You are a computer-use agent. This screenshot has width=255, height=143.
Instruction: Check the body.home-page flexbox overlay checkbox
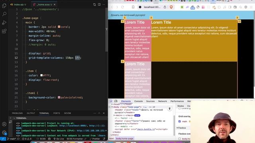click(180, 139)
